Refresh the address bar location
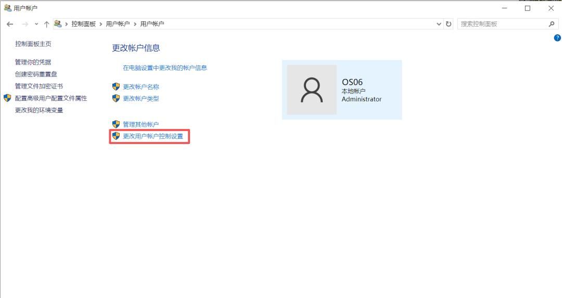This screenshot has width=562, height=298. [449, 24]
